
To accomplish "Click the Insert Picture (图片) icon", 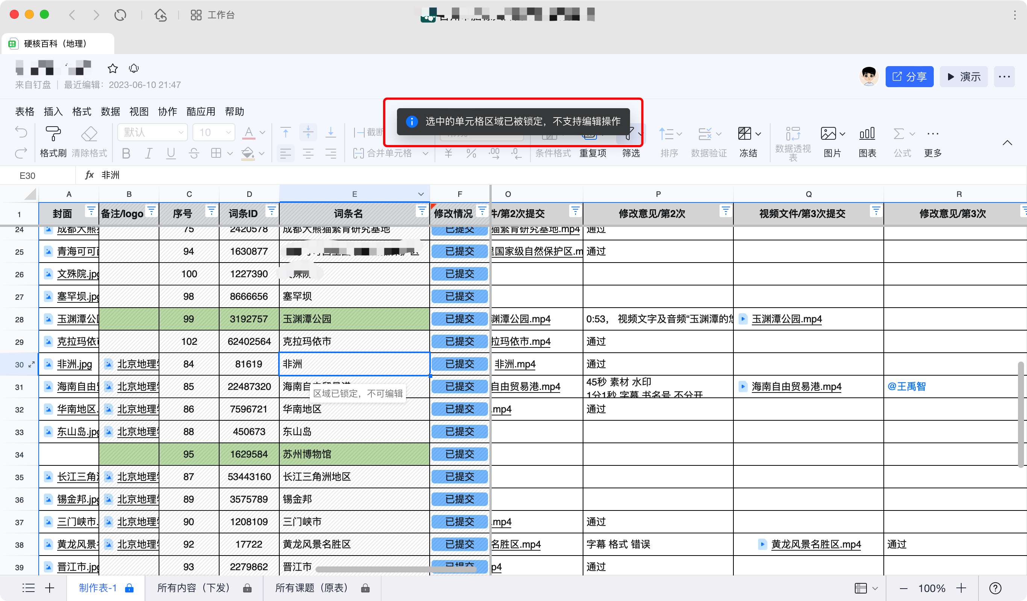I will pos(828,134).
